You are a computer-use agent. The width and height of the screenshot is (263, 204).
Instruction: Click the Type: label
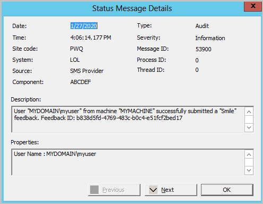pos(144,25)
